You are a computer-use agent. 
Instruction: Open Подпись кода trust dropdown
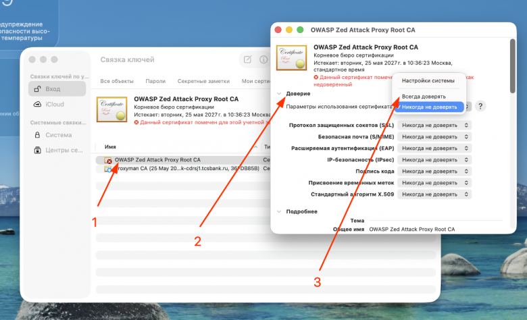click(x=434, y=171)
